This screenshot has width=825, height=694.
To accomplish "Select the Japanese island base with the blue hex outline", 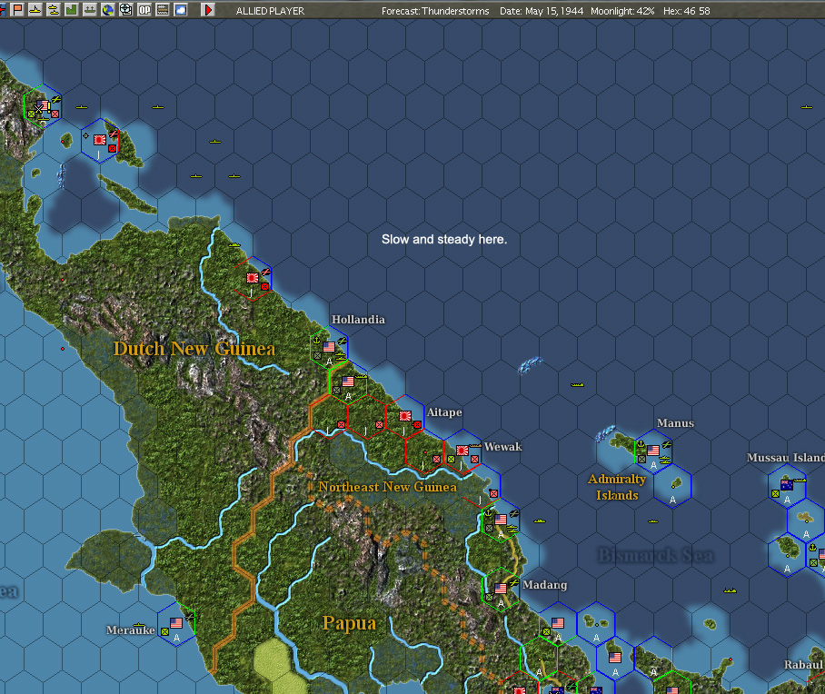I will coord(100,141).
